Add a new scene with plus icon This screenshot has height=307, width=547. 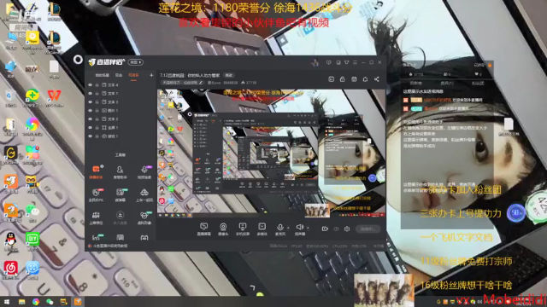coord(151,75)
